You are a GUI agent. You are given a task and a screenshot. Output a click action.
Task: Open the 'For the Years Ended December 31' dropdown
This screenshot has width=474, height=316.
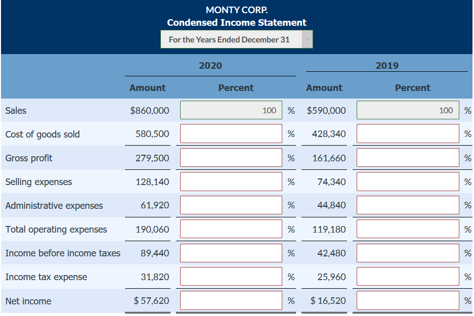(233, 39)
